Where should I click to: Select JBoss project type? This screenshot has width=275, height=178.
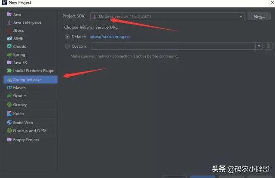(x=31, y=31)
